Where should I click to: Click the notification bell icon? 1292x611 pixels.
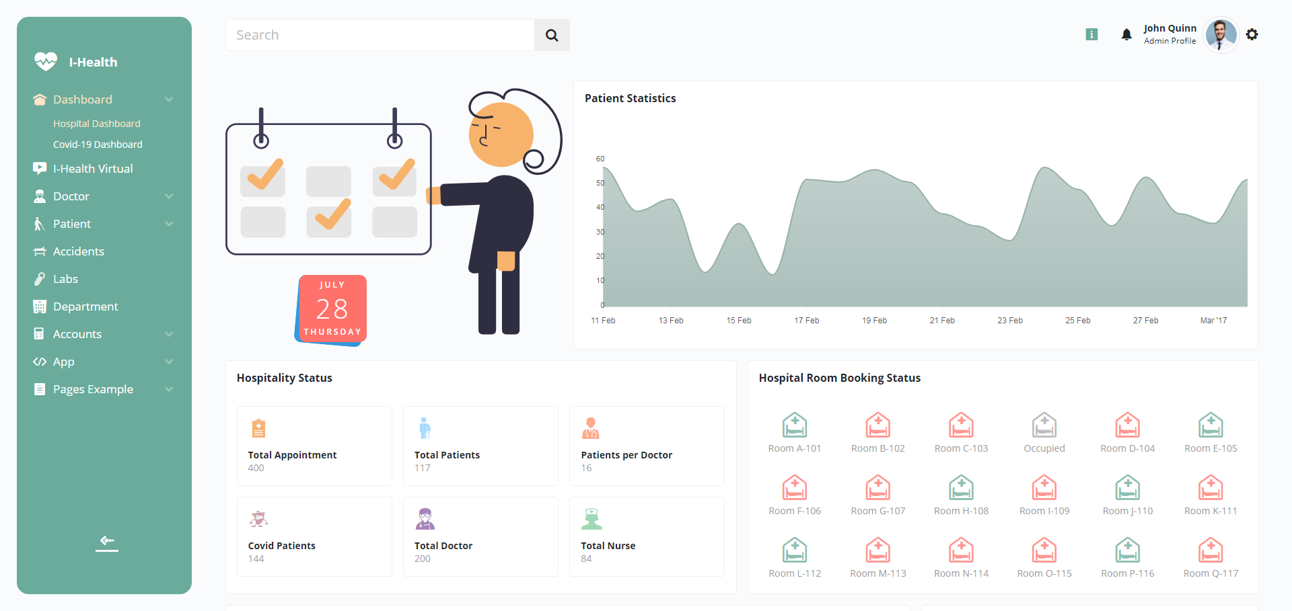(1126, 34)
